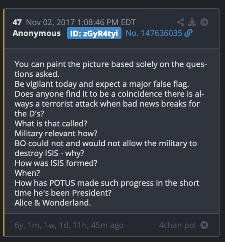Select post number 47

(17, 22)
